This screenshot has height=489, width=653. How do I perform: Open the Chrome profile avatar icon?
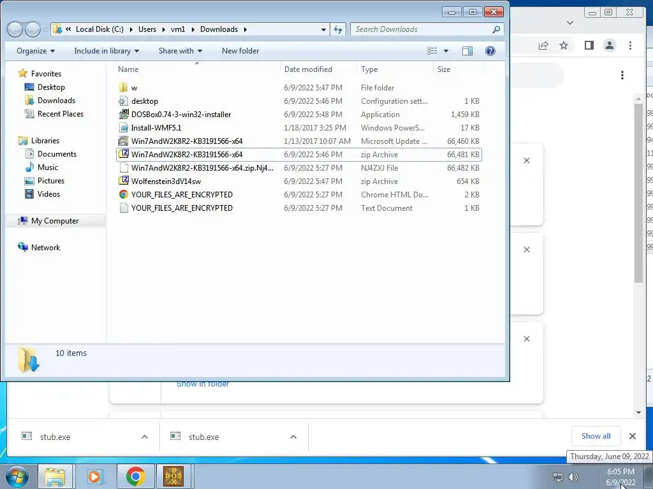[x=609, y=45]
